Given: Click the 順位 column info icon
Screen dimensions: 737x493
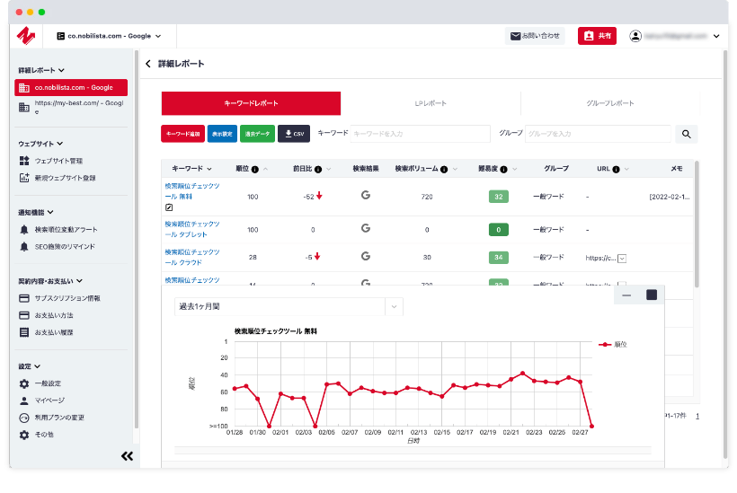Looking at the screenshot, I should point(255,169).
